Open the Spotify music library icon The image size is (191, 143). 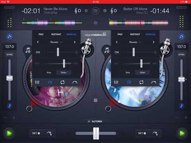95,11
